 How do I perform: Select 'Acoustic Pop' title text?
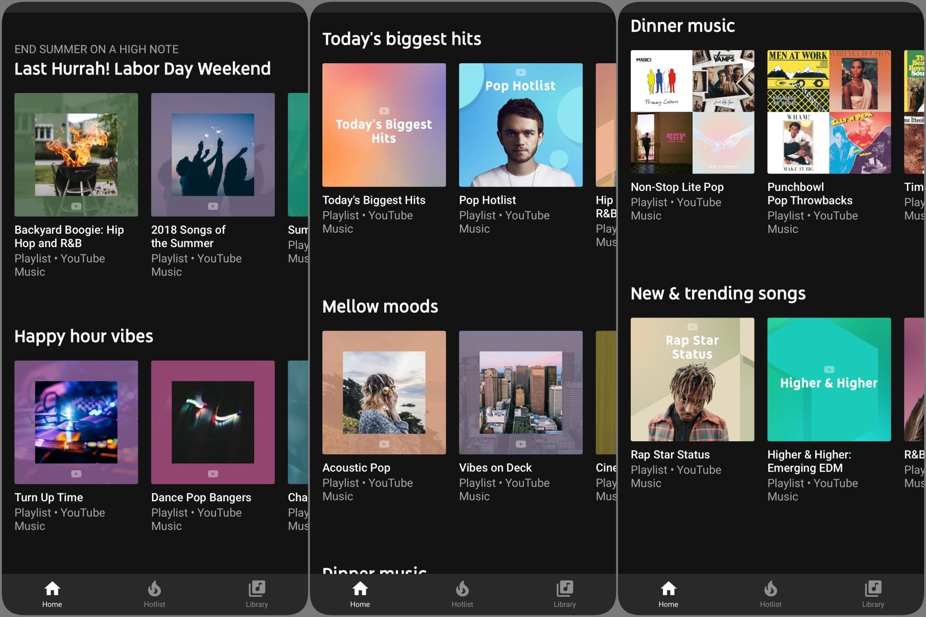click(x=356, y=467)
